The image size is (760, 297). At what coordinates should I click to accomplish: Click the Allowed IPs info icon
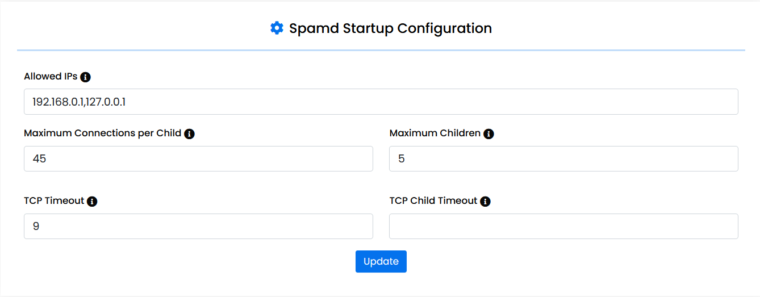86,77
